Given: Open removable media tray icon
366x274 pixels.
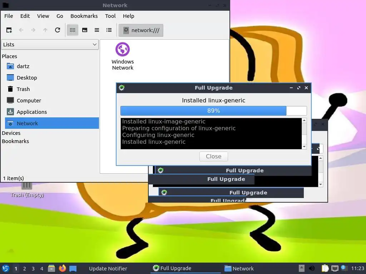Looking at the screenshot, I should pos(301,268).
